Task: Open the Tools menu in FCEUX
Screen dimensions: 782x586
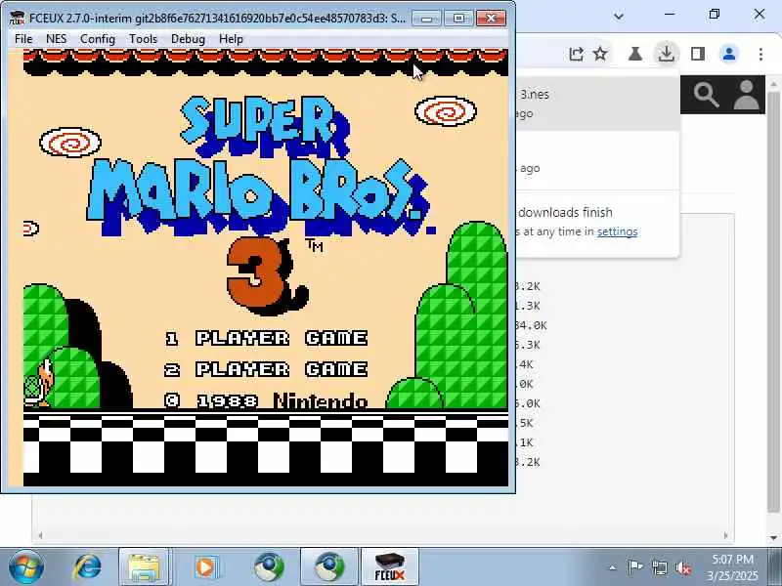Action: tap(143, 39)
